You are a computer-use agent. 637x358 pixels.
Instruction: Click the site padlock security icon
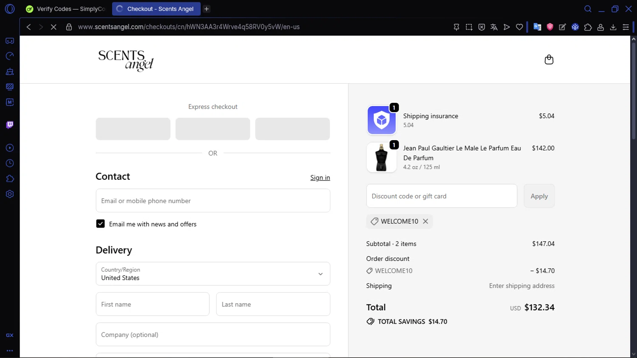(69, 27)
